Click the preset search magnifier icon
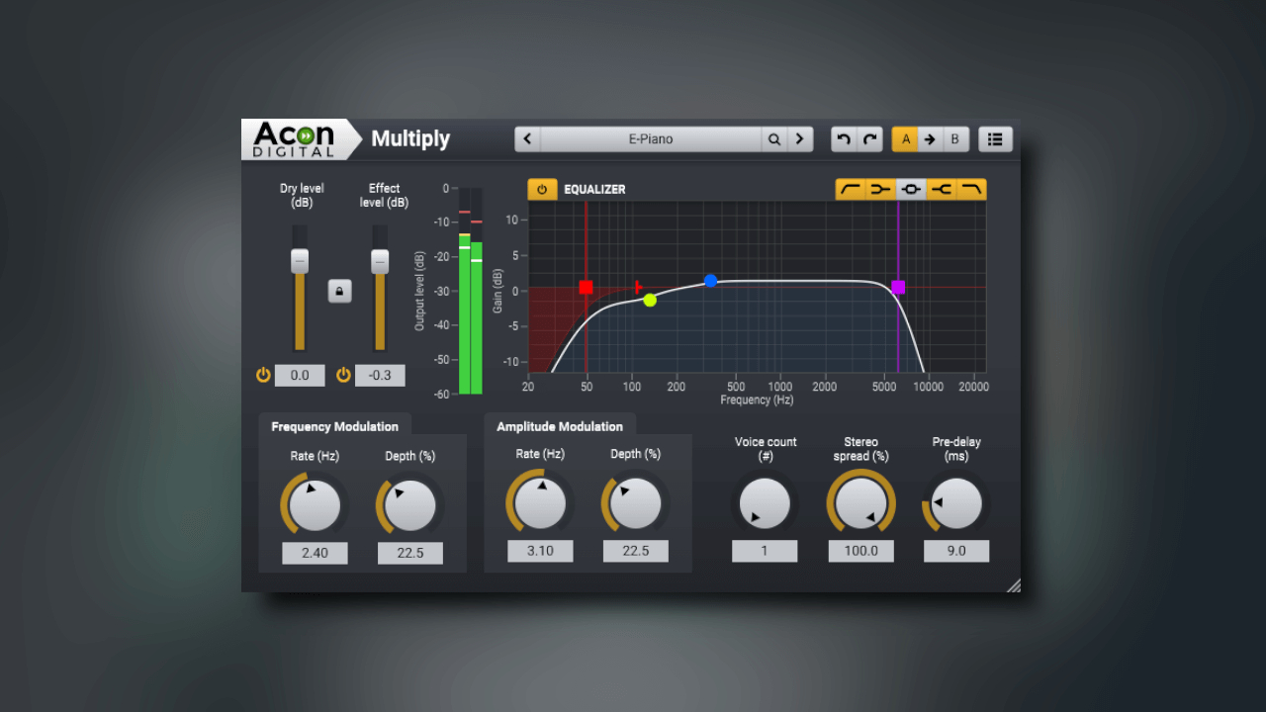Screen dimensions: 1266x712 774,138
